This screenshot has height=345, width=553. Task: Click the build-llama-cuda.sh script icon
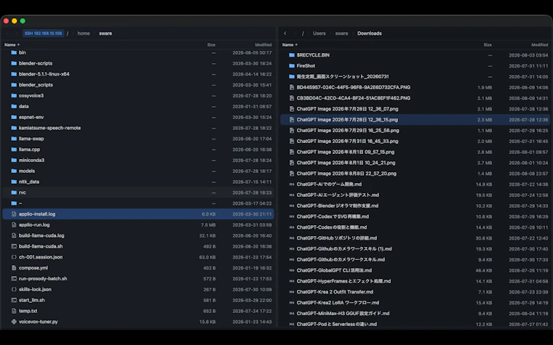(14, 246)
